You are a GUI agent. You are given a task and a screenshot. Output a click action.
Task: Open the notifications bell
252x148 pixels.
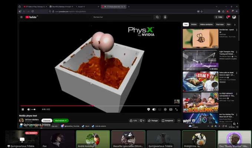coord(228,17)
